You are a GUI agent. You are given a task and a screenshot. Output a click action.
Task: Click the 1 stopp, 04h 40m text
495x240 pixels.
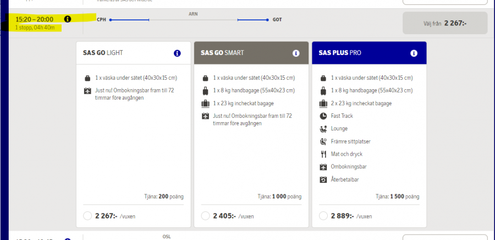35,28
